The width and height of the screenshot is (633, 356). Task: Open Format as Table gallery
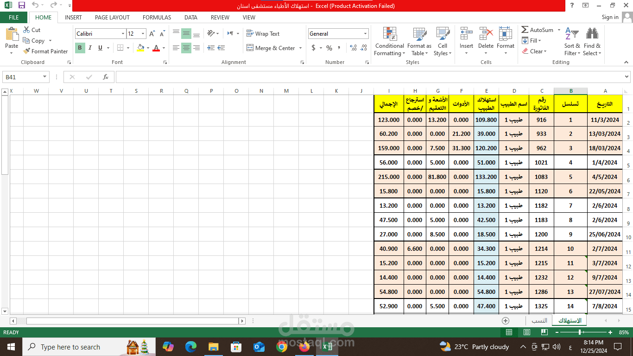click(419, 42)
